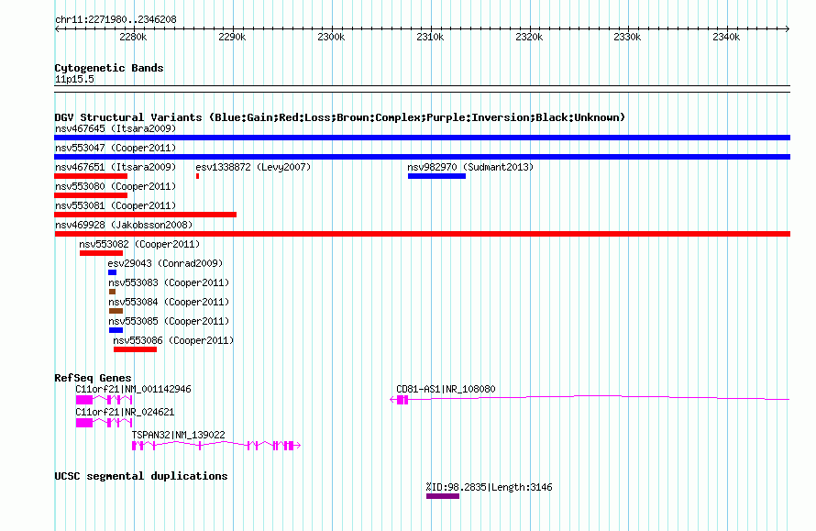Select the C11orf21 NR_024621 gene glyph
Viewport: 816px width, 531px height.
[104, 423]
